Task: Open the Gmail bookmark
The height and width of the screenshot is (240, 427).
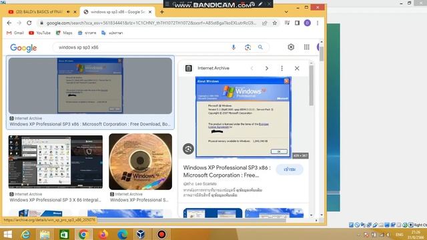Action: (15, 33)
